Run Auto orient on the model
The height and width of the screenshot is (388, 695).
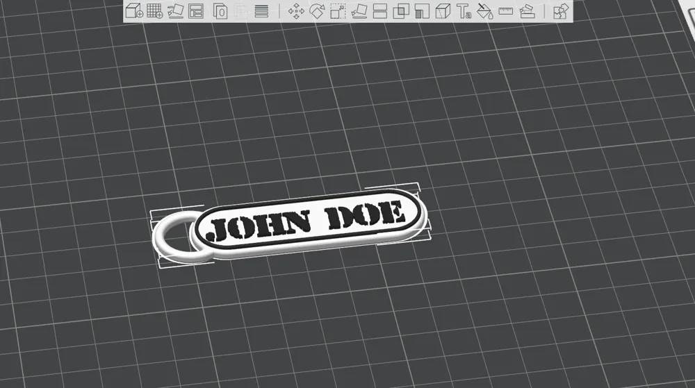[x=175, y=10]
